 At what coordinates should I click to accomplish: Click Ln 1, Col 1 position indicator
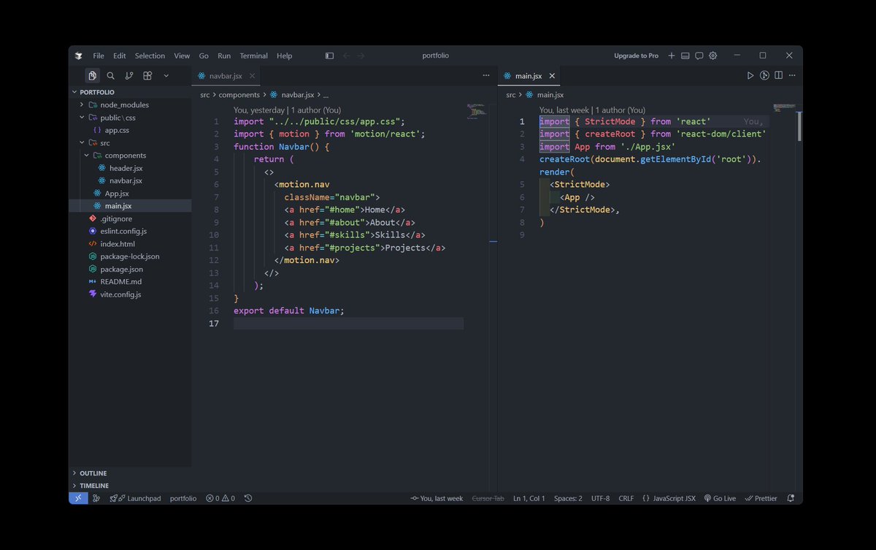529,498
